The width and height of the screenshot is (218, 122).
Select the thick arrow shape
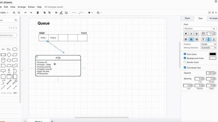pyautogui.click(x=15, y=82)
